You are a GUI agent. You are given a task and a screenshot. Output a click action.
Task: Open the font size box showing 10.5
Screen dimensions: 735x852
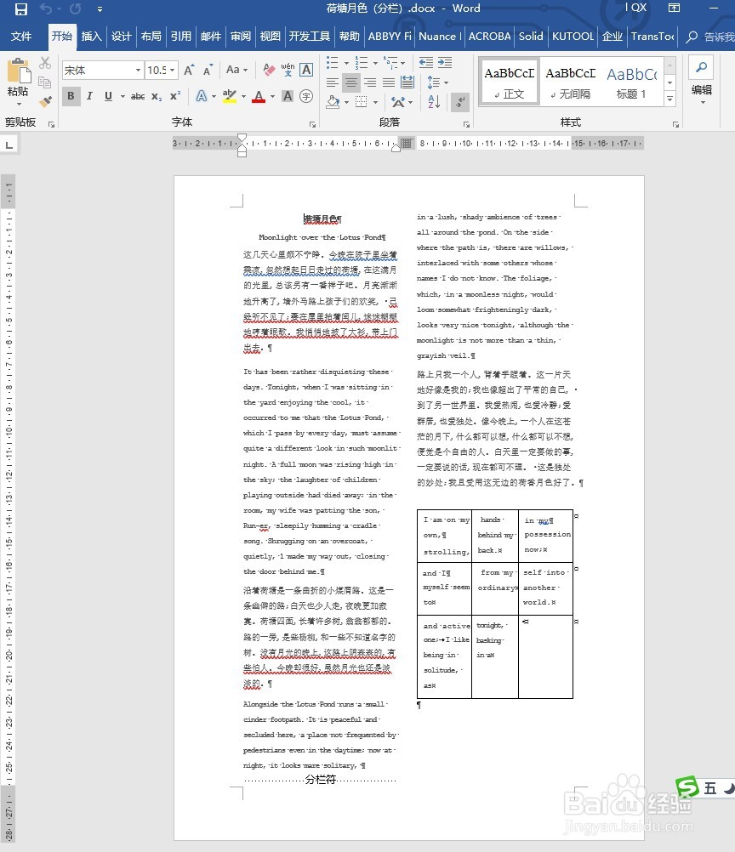coord(162,70)
